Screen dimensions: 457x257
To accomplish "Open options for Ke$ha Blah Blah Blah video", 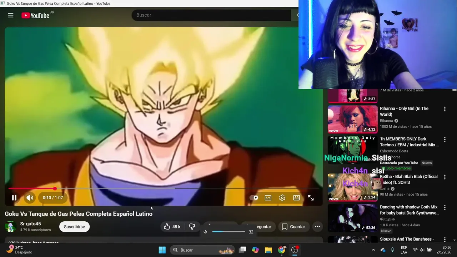I will 445,177.
